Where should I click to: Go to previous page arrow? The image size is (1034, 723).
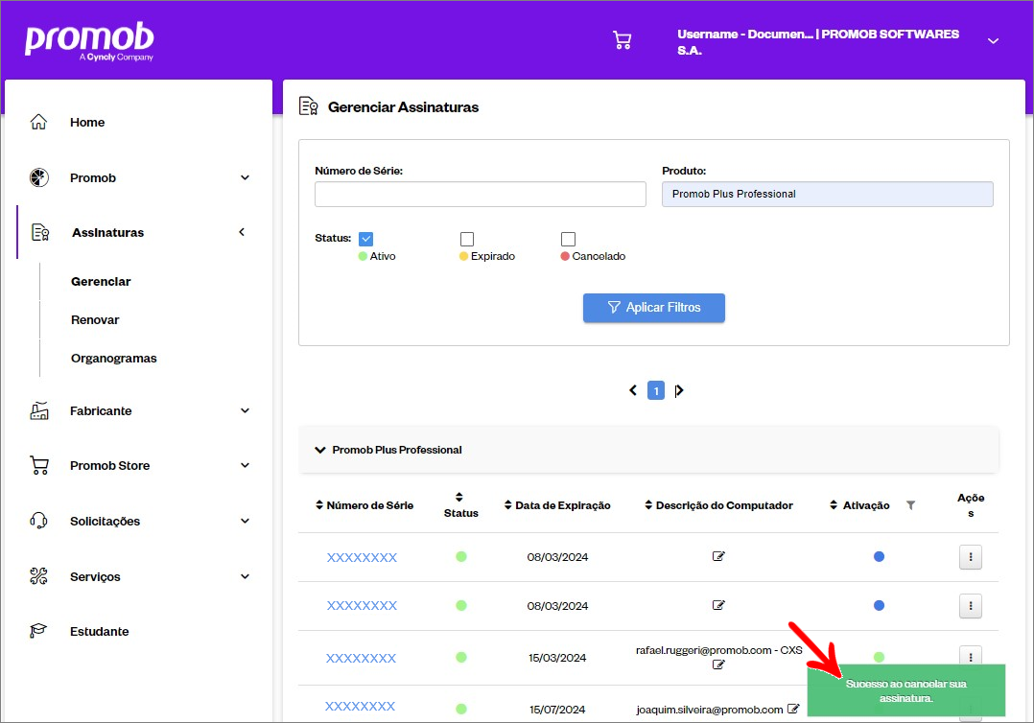coord(633,390)
